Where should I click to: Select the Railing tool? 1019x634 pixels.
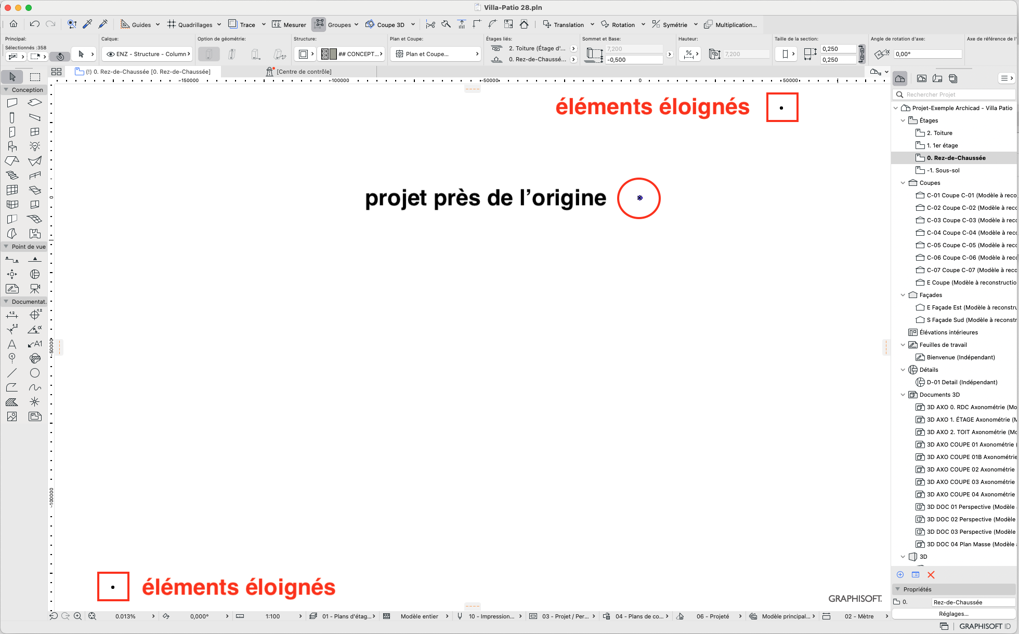coord(35,176)
